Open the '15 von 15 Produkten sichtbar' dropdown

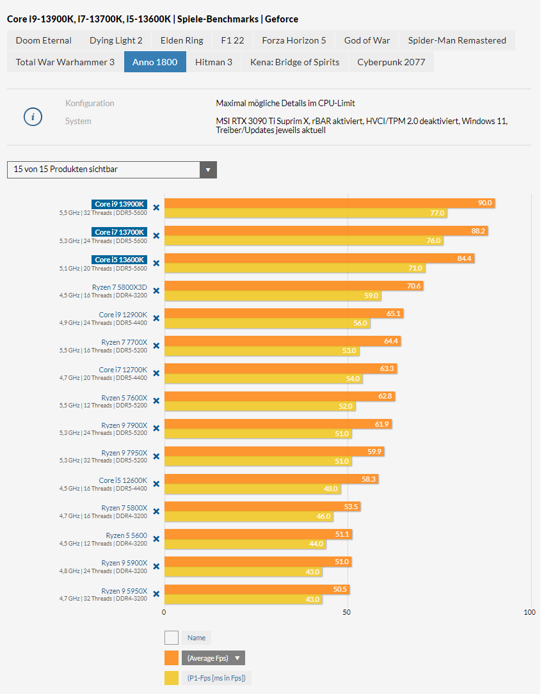pyautogui.click(x=111, y=170)
